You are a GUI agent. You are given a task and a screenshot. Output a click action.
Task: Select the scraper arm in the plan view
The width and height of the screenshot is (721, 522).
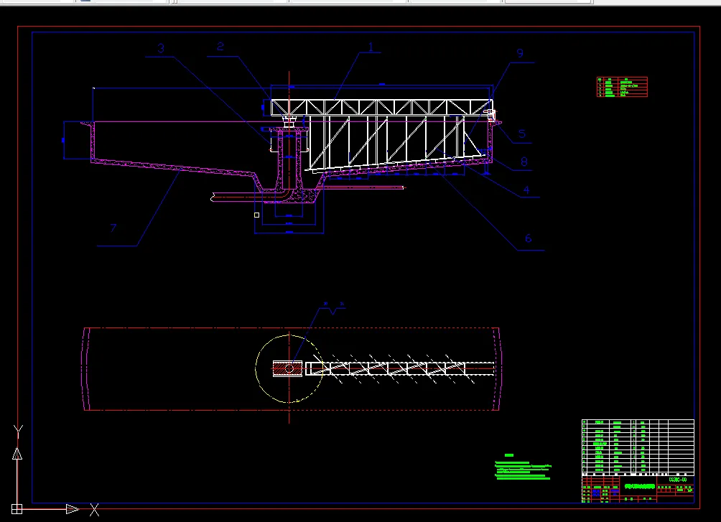pyautogui.click(x=399, y=368)
